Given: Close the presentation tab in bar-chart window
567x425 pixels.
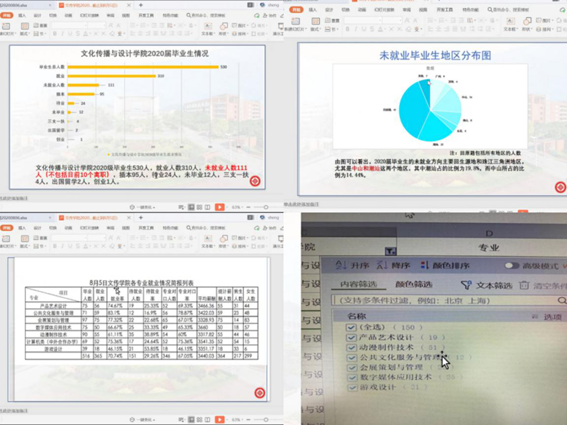Looking at the screenshot, I should (129, 5).
